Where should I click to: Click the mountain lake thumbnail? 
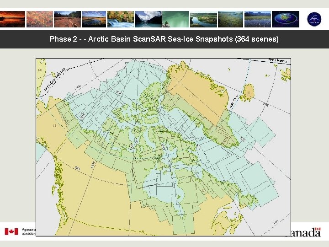148,19
